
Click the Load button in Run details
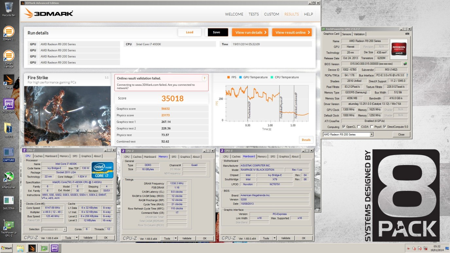coord(189,32)
